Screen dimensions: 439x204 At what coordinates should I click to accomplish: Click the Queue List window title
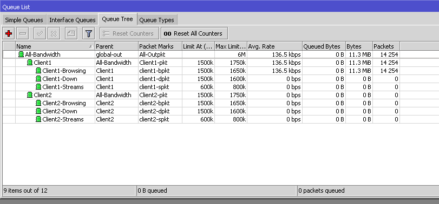click(x=16, y=7)
